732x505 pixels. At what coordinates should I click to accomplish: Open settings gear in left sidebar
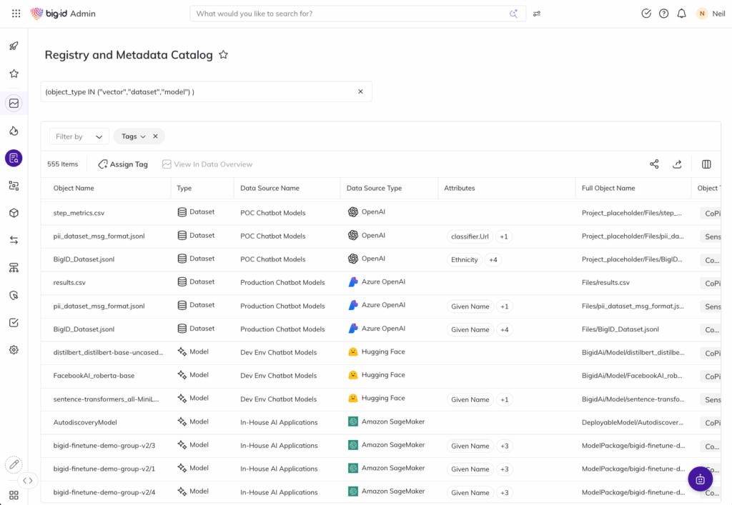(14, 350)
